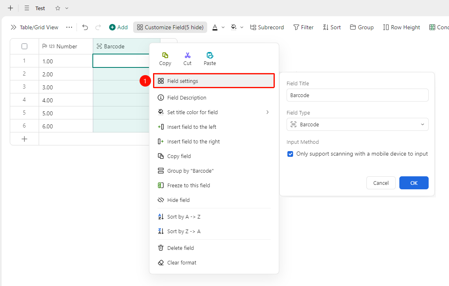Screen dimensions: 449x286
Task: Open the Field Type dropdown
Action: (x=357, y=124)
